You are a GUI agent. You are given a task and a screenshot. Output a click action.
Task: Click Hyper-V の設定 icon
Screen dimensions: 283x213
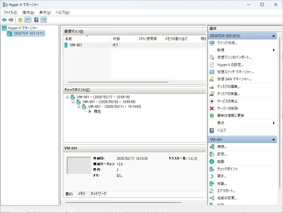(x=212, y=65)
